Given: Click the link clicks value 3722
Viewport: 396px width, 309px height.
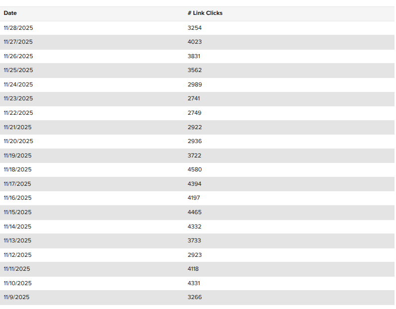Looking at the screenshot, I should tap(195, 155).
